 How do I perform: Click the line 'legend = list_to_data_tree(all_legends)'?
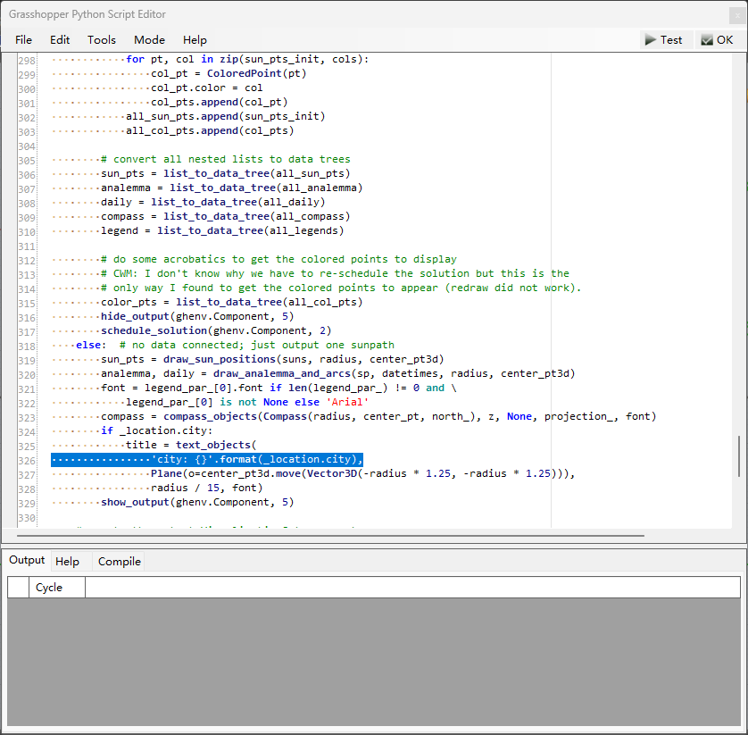click(222, 231)
